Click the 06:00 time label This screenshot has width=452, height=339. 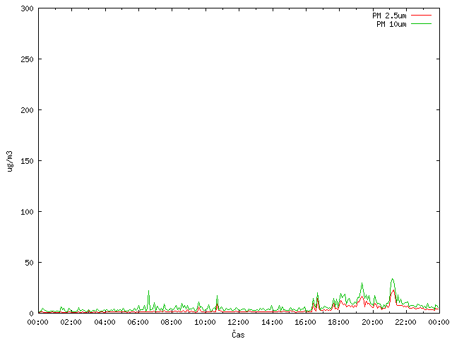click(x=138, y=322)
